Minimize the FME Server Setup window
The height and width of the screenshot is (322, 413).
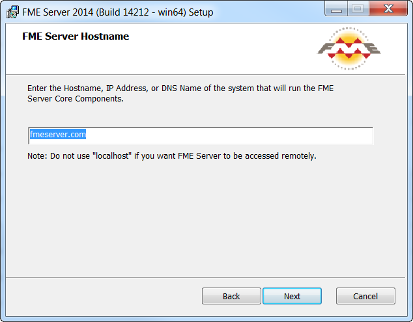point(336,9)
